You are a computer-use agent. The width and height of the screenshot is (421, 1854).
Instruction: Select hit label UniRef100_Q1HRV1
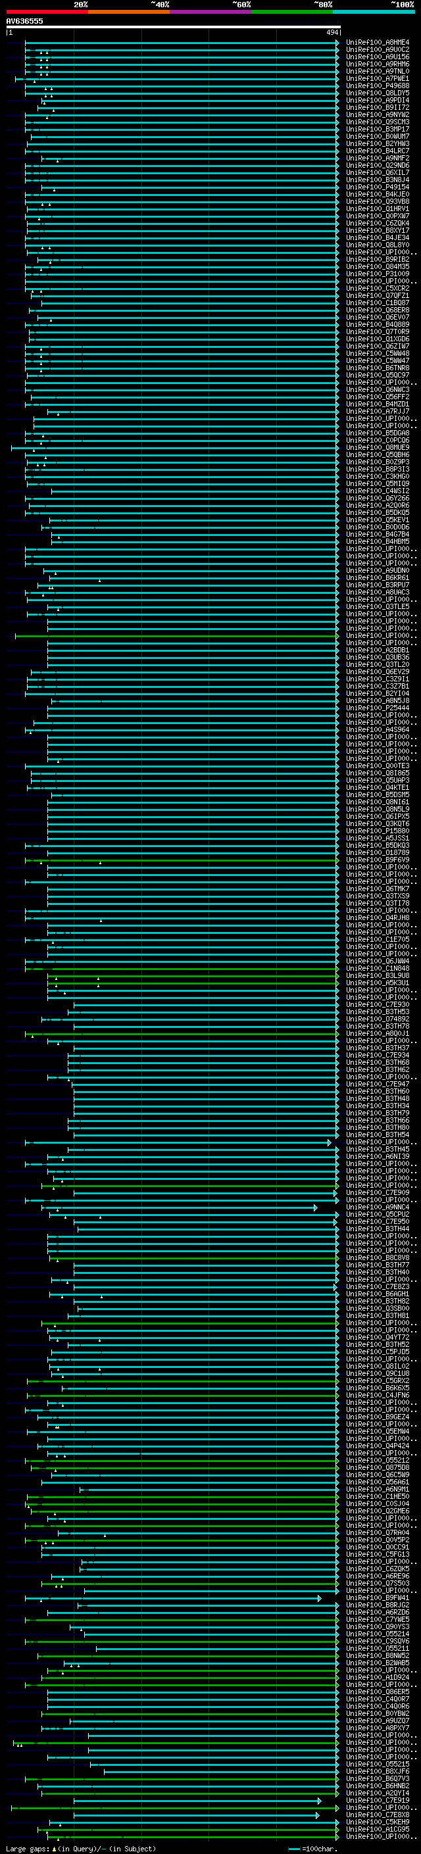(378, 208)
